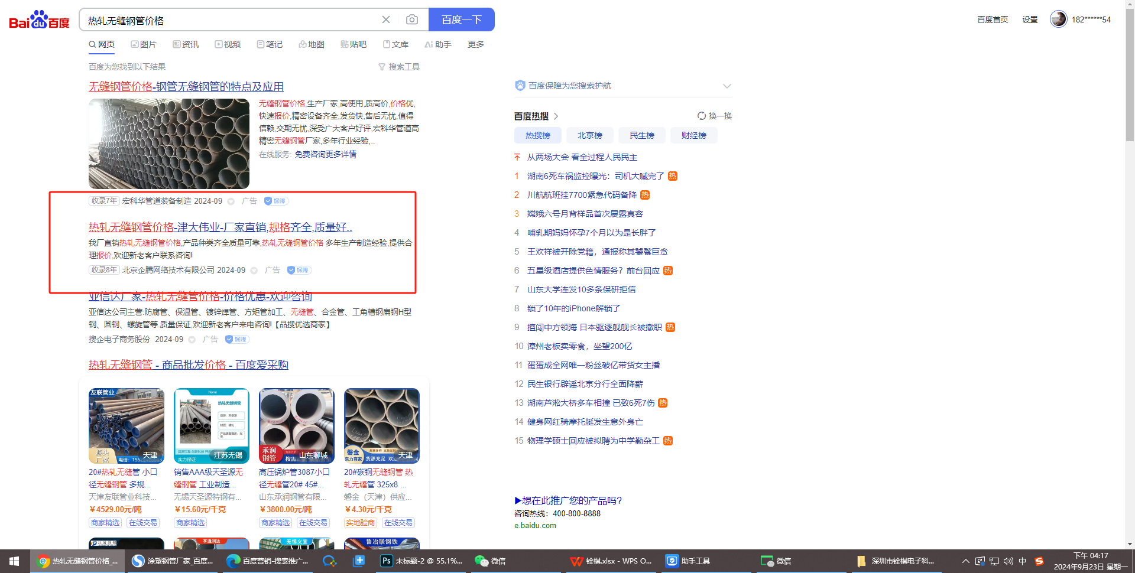
Task: Open product link 销售AAA级天圣源无缝钢管
Action: point(208,478)
